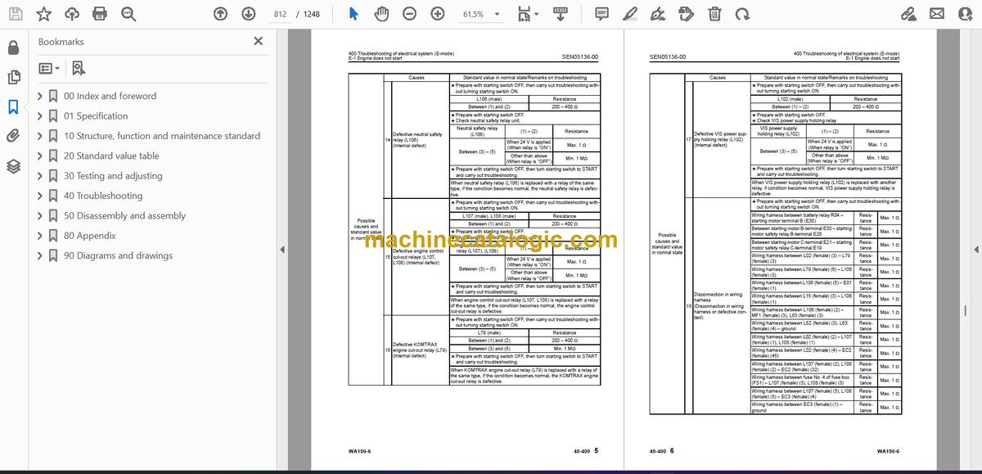Choose the arrow selection tool
The image size is (982, 474).
click(354, 14)
